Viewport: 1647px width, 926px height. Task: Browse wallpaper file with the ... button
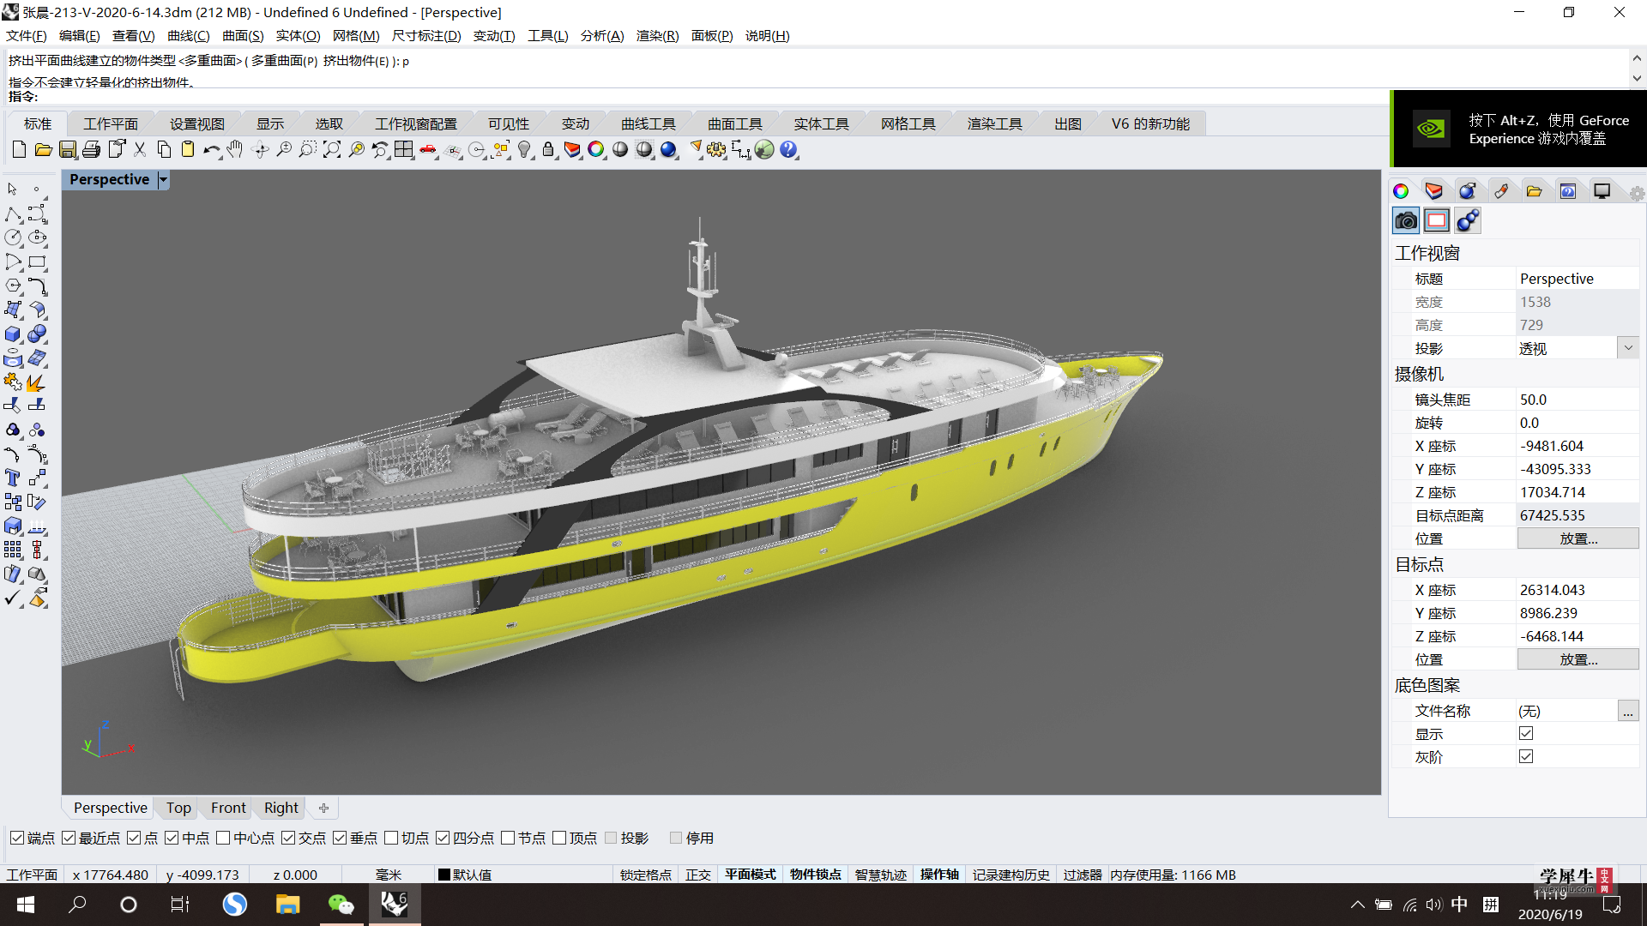[1628, 711]
